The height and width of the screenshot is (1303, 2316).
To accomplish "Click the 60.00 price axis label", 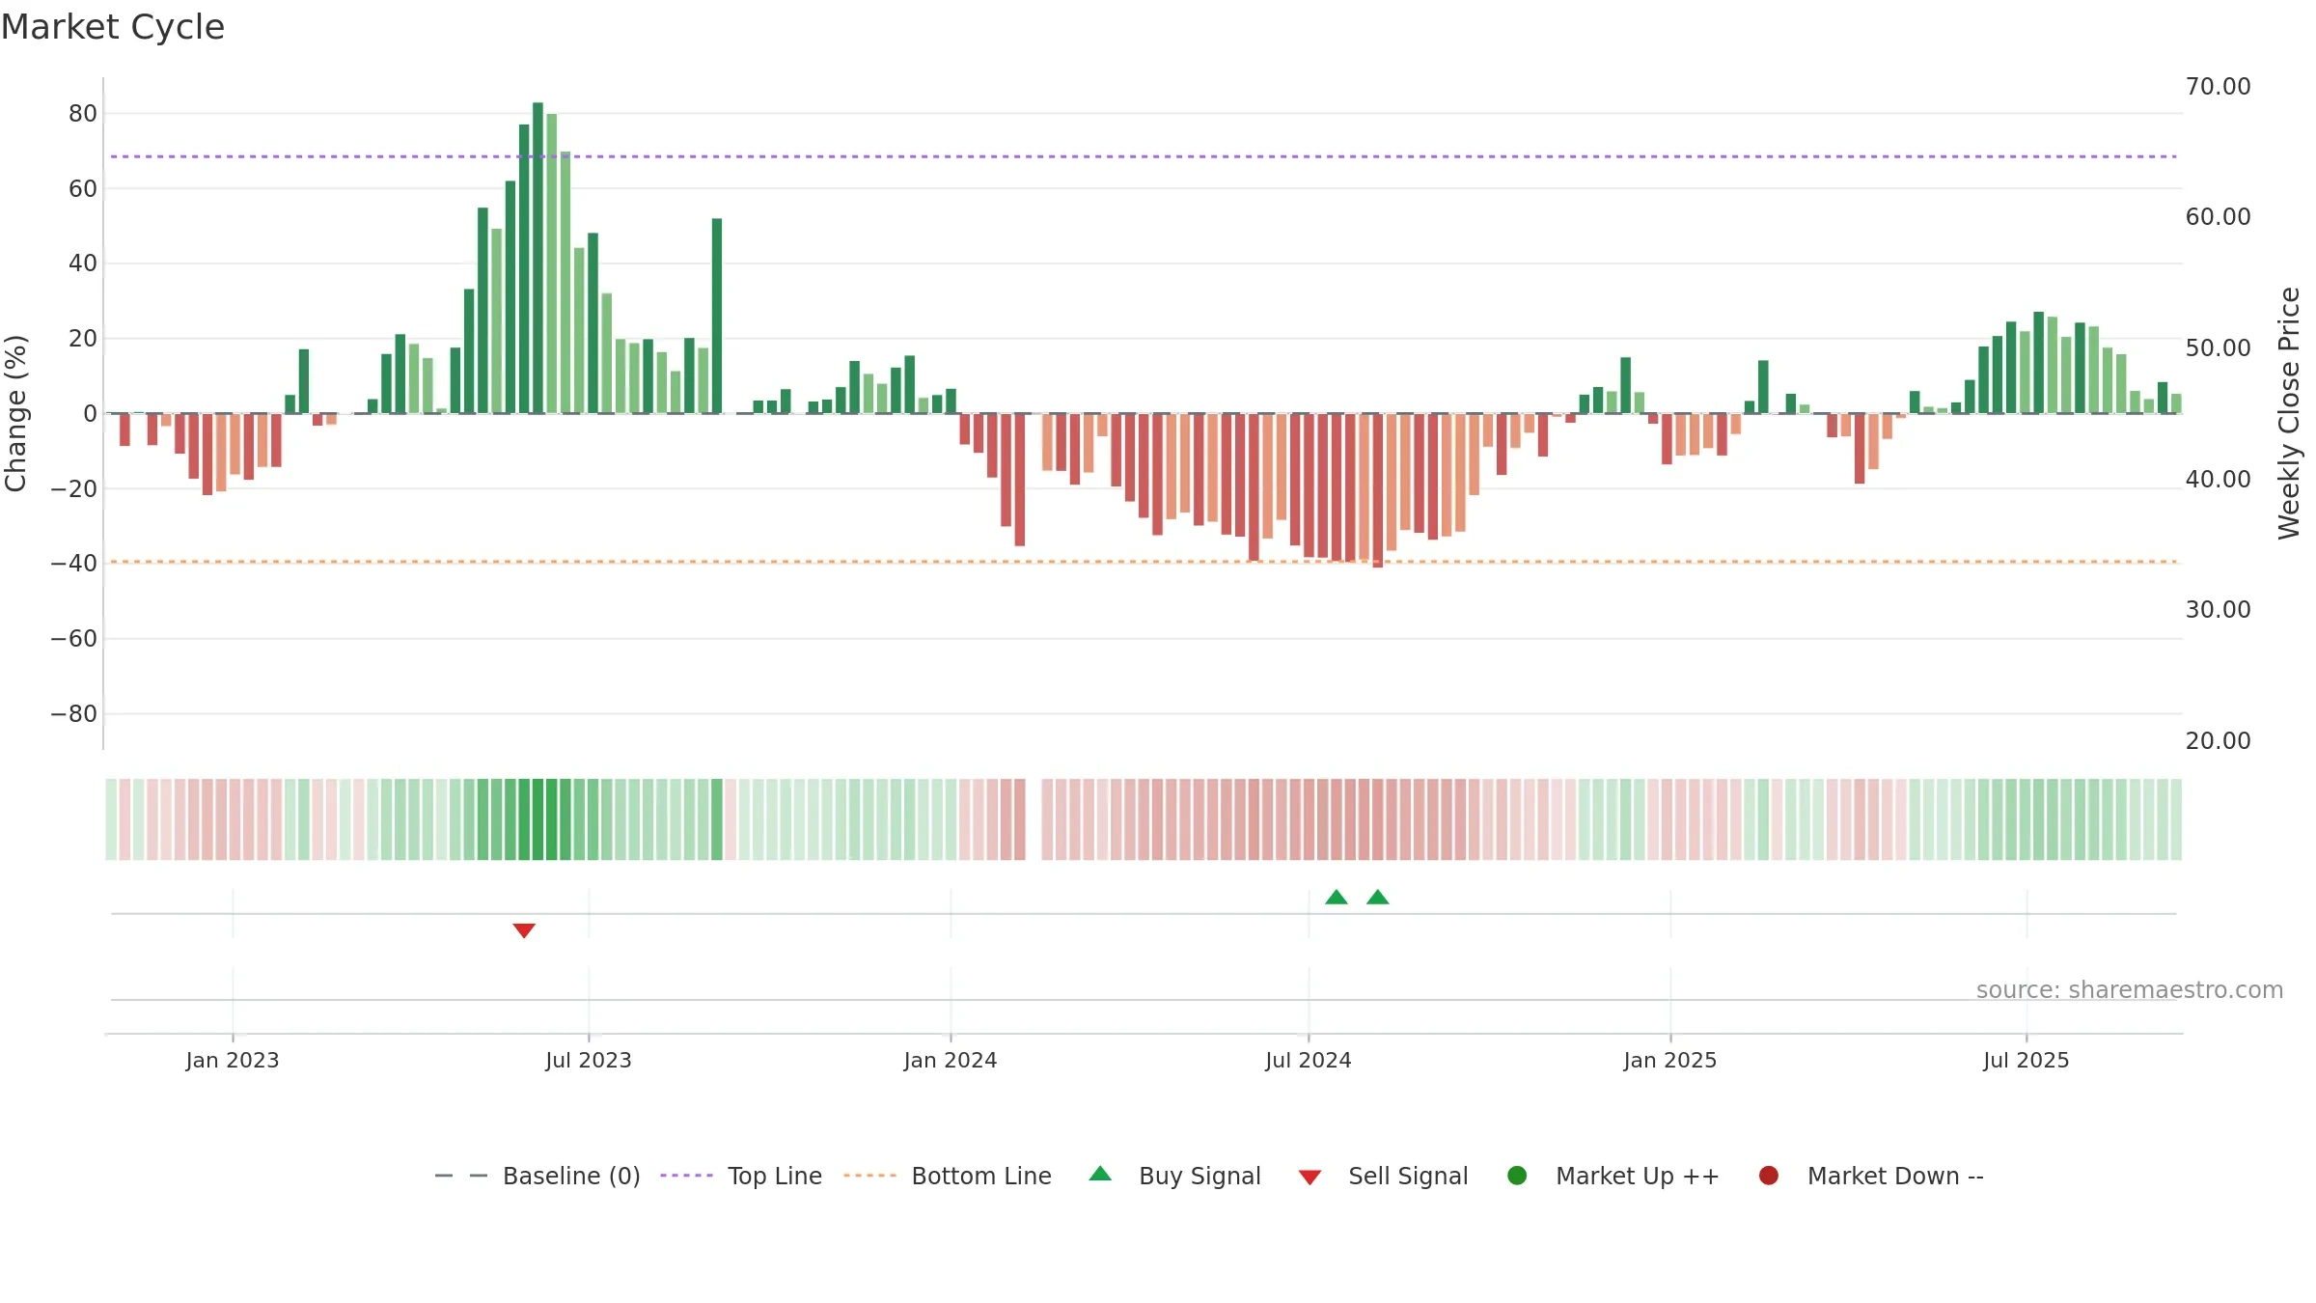I will coord(2218,217).
